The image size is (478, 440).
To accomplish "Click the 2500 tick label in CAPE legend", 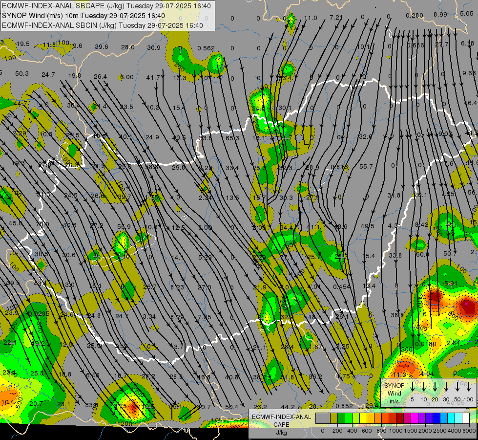I will (439, 431).
